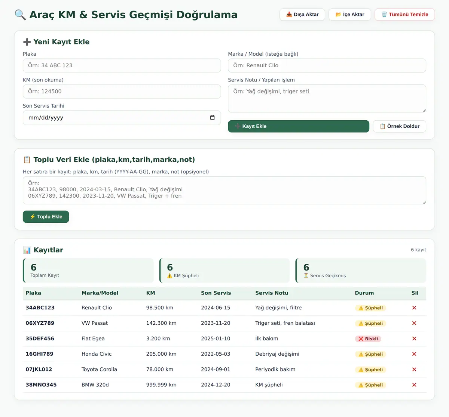Submit the form with Kayıt Ekle
Screen dimensions: 449x417
pyautogui.click(x=299, y=126)
